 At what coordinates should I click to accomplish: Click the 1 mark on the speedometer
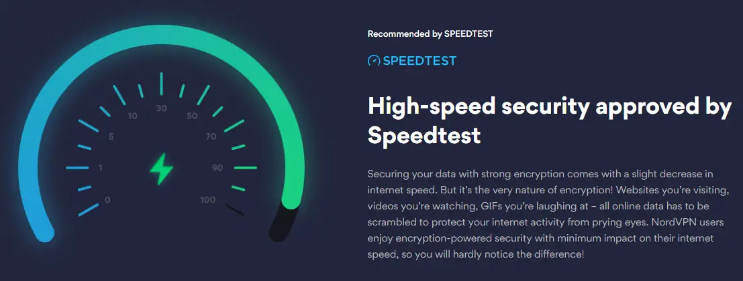click(101, 168)
